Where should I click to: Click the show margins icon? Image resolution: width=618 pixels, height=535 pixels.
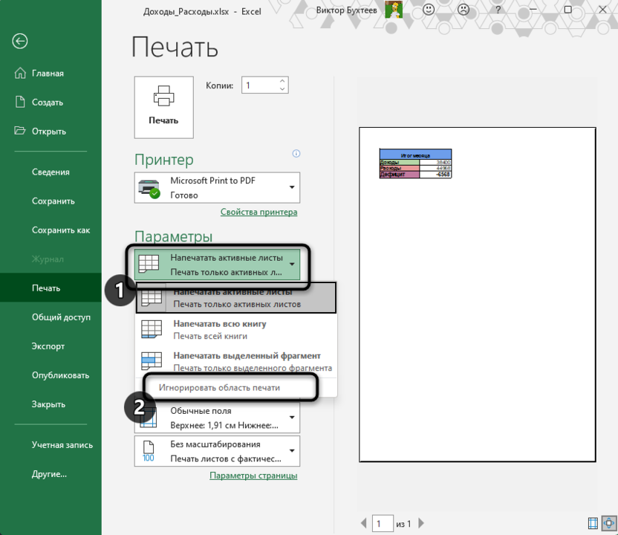point(593,523)
